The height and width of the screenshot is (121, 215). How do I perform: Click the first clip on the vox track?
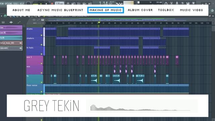pos(115,70)
